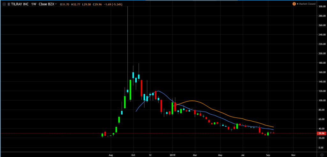This screenshot has height=157, width=327.
Task: Open chart settings gear icon
Action: [322, 155]
